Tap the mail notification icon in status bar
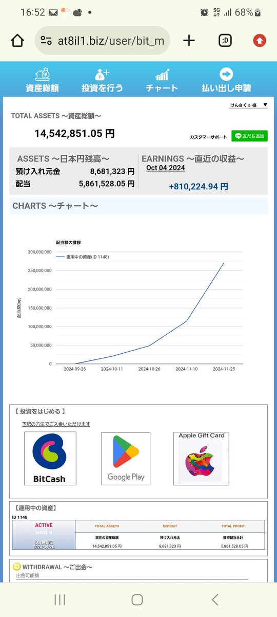Screen dimensions: 277x617 (x=53, y=12)
